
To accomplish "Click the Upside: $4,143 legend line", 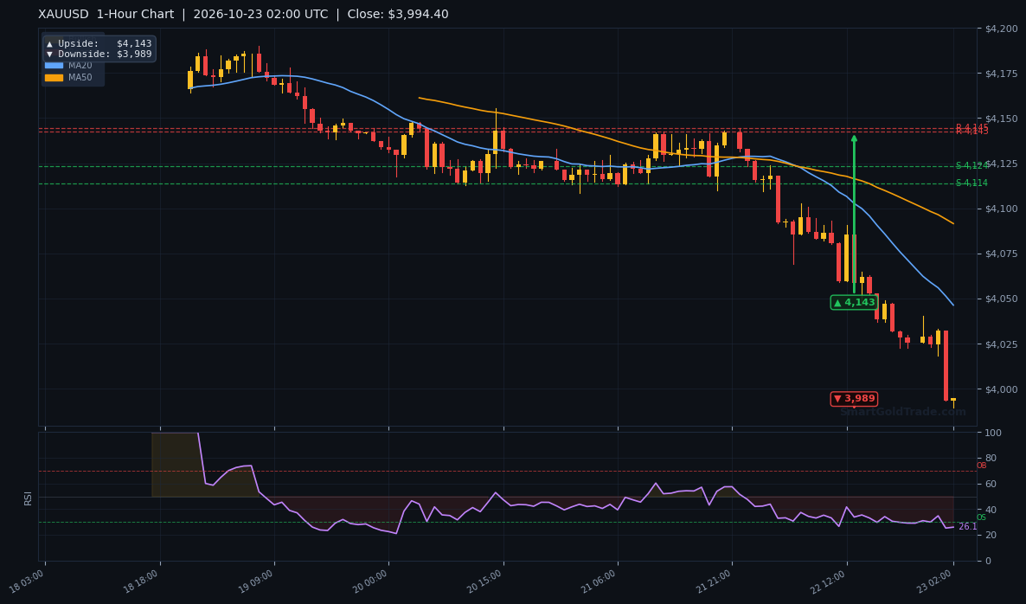I will 99,44.
